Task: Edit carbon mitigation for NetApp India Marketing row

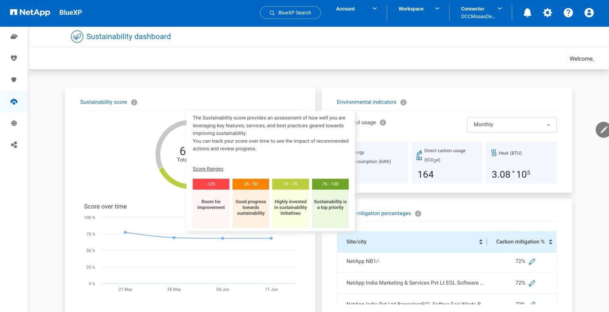Action: (x=532, y=283)
